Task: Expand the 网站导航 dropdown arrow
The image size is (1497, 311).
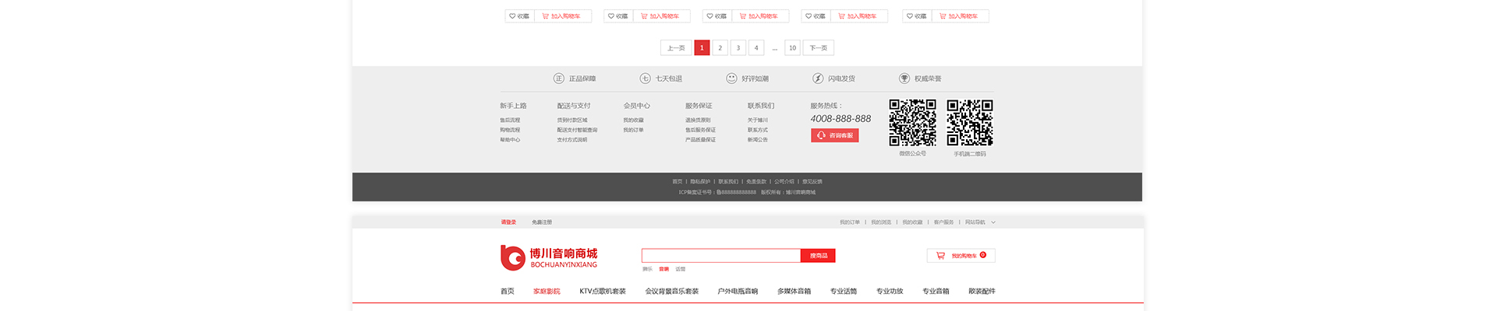Action: click(x=993, y=222)
